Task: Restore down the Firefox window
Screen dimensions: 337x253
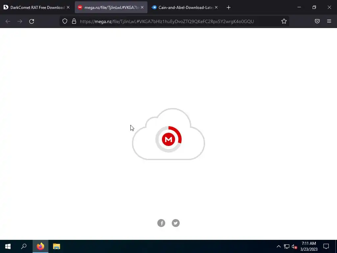Action: 314,7
